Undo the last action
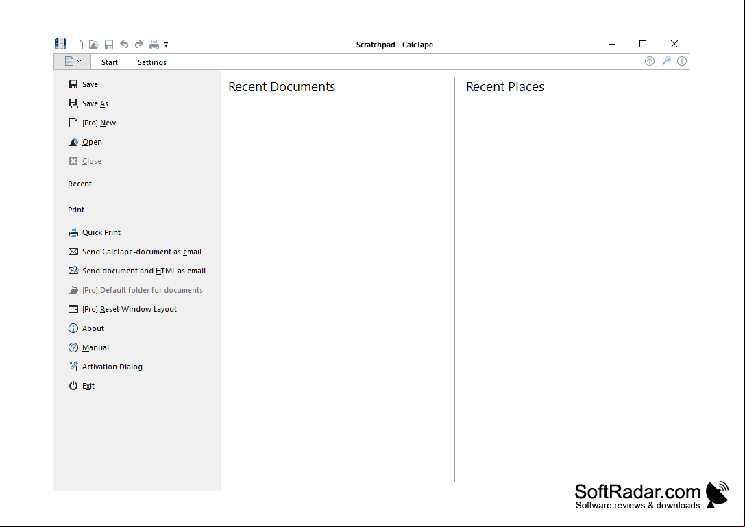This screenshot has width=745, height=527. click(124, 44)
